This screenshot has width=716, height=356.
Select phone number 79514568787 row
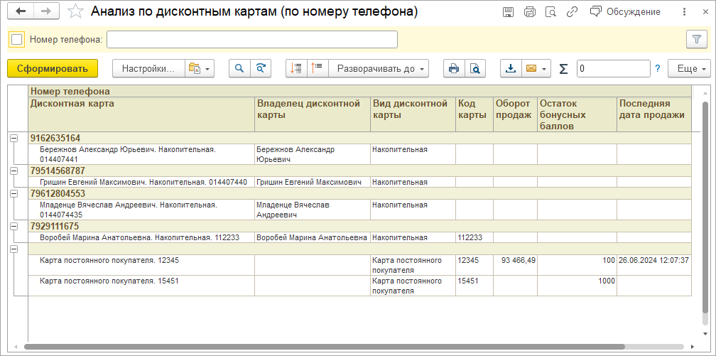(360, 171)
